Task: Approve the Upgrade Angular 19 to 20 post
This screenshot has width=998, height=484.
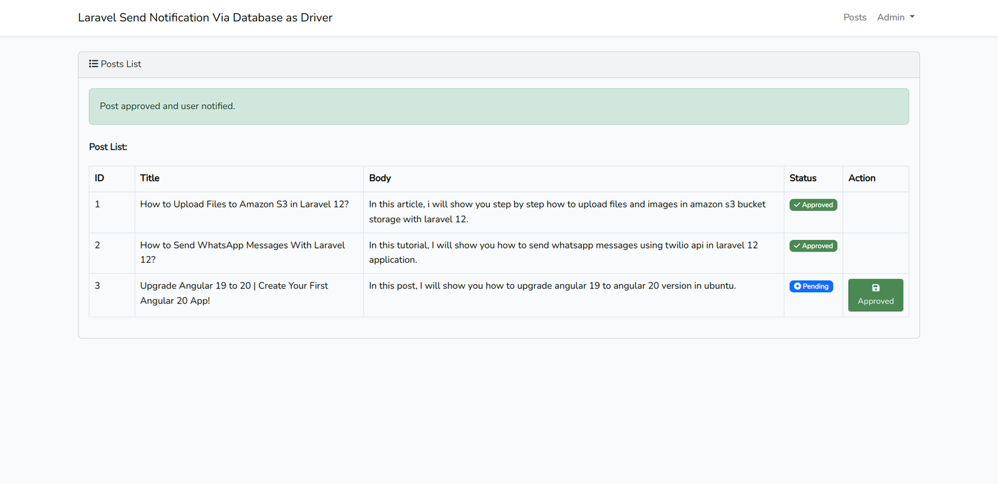Action: 875,295
